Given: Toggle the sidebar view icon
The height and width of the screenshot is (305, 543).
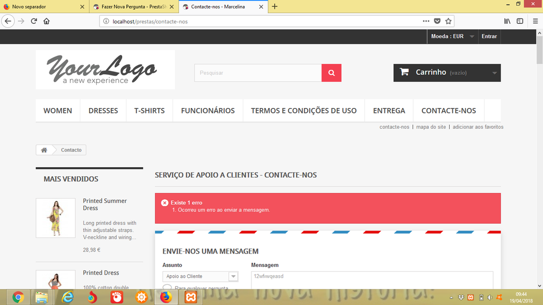Looking at the screenshot, I should [x=520, y=21].
